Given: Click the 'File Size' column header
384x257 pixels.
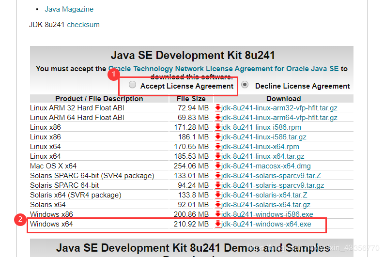Looking at the screenshot, I should [x=191, y=99].
